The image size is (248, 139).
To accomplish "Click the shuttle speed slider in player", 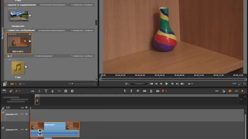I will 139,84.
